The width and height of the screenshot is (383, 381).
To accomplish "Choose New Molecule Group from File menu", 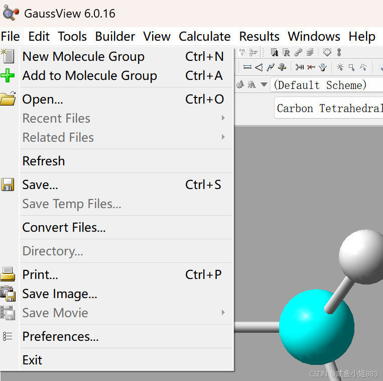I will (x=126, y=56).
